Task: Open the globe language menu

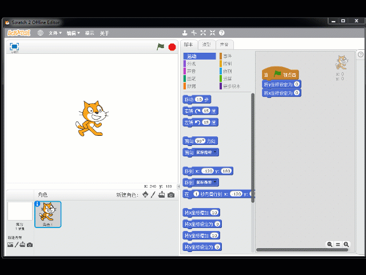Action: (x=41, y=33)
